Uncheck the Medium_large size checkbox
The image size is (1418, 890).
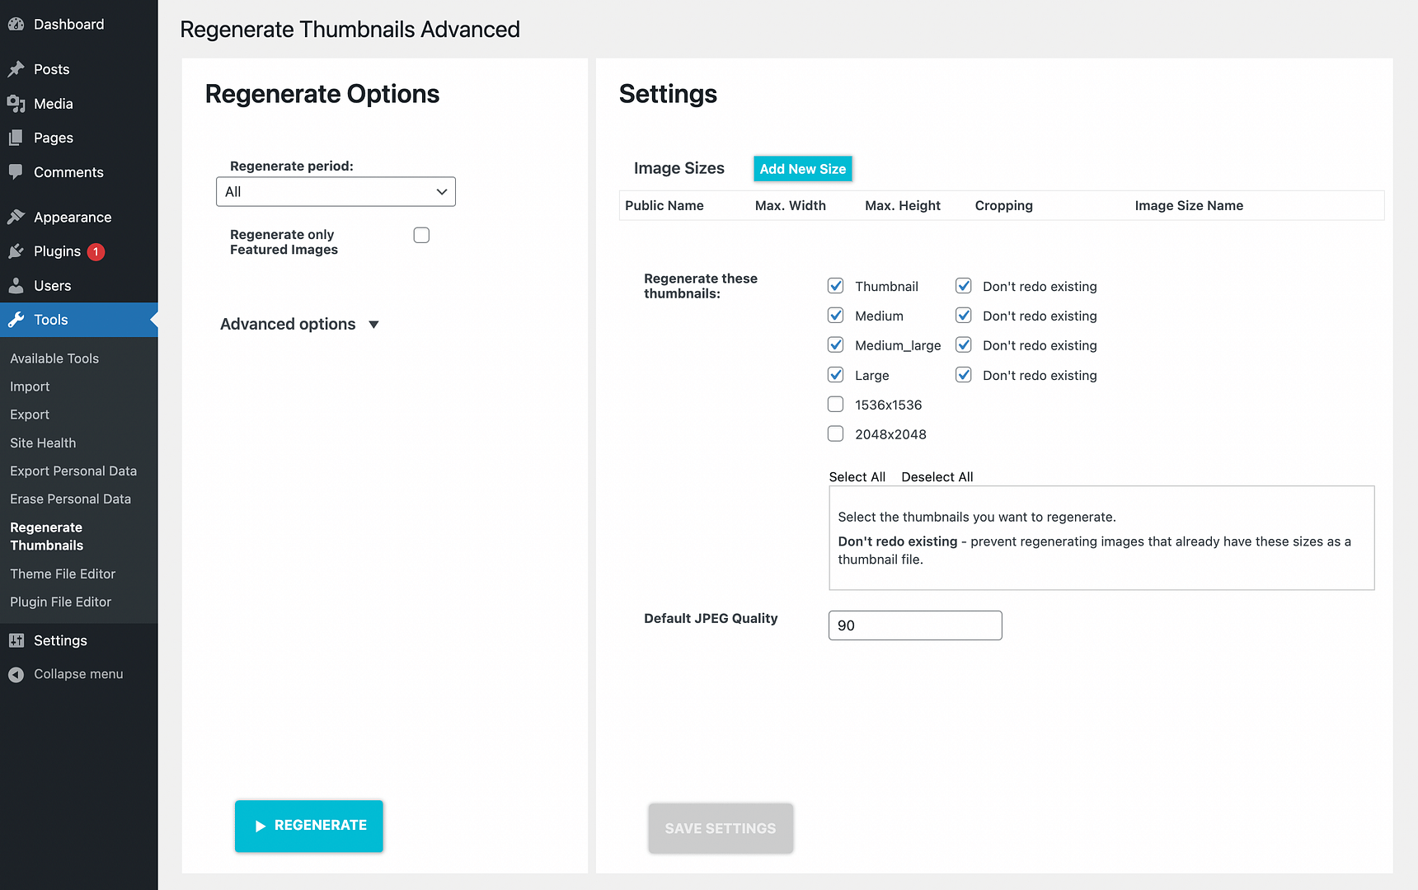(835, 345)
